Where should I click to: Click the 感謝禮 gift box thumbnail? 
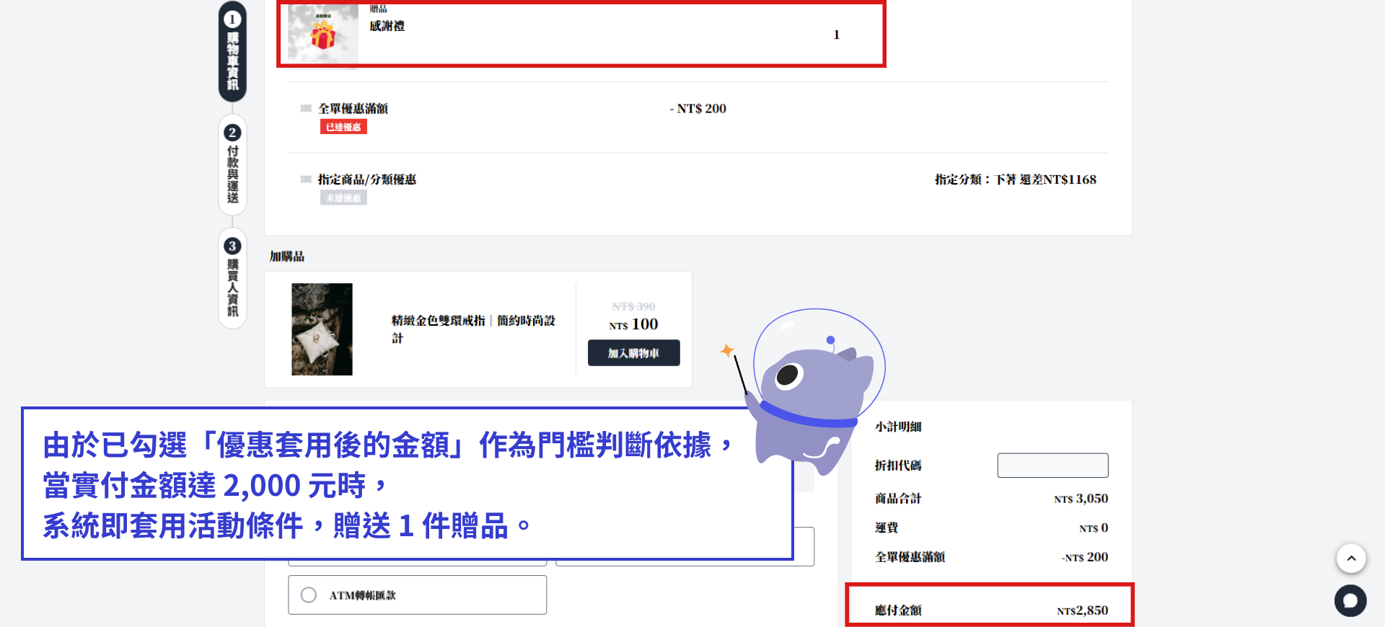[323, 35]
